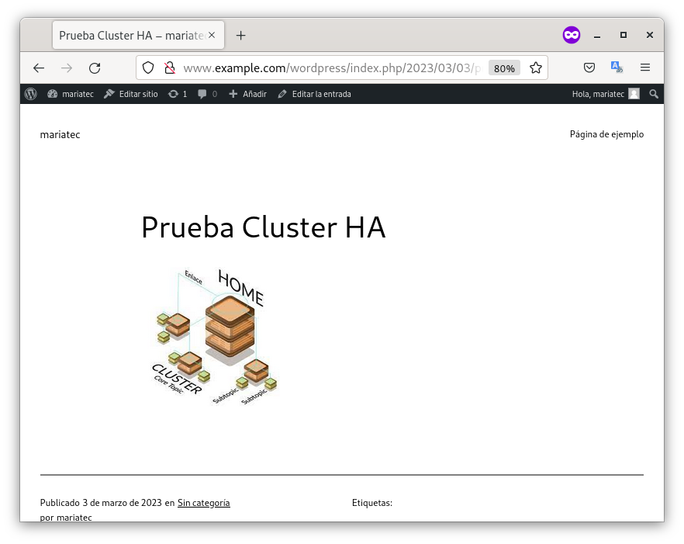
Task: Open the translate extension icon
Action: (x=617, y=68)
